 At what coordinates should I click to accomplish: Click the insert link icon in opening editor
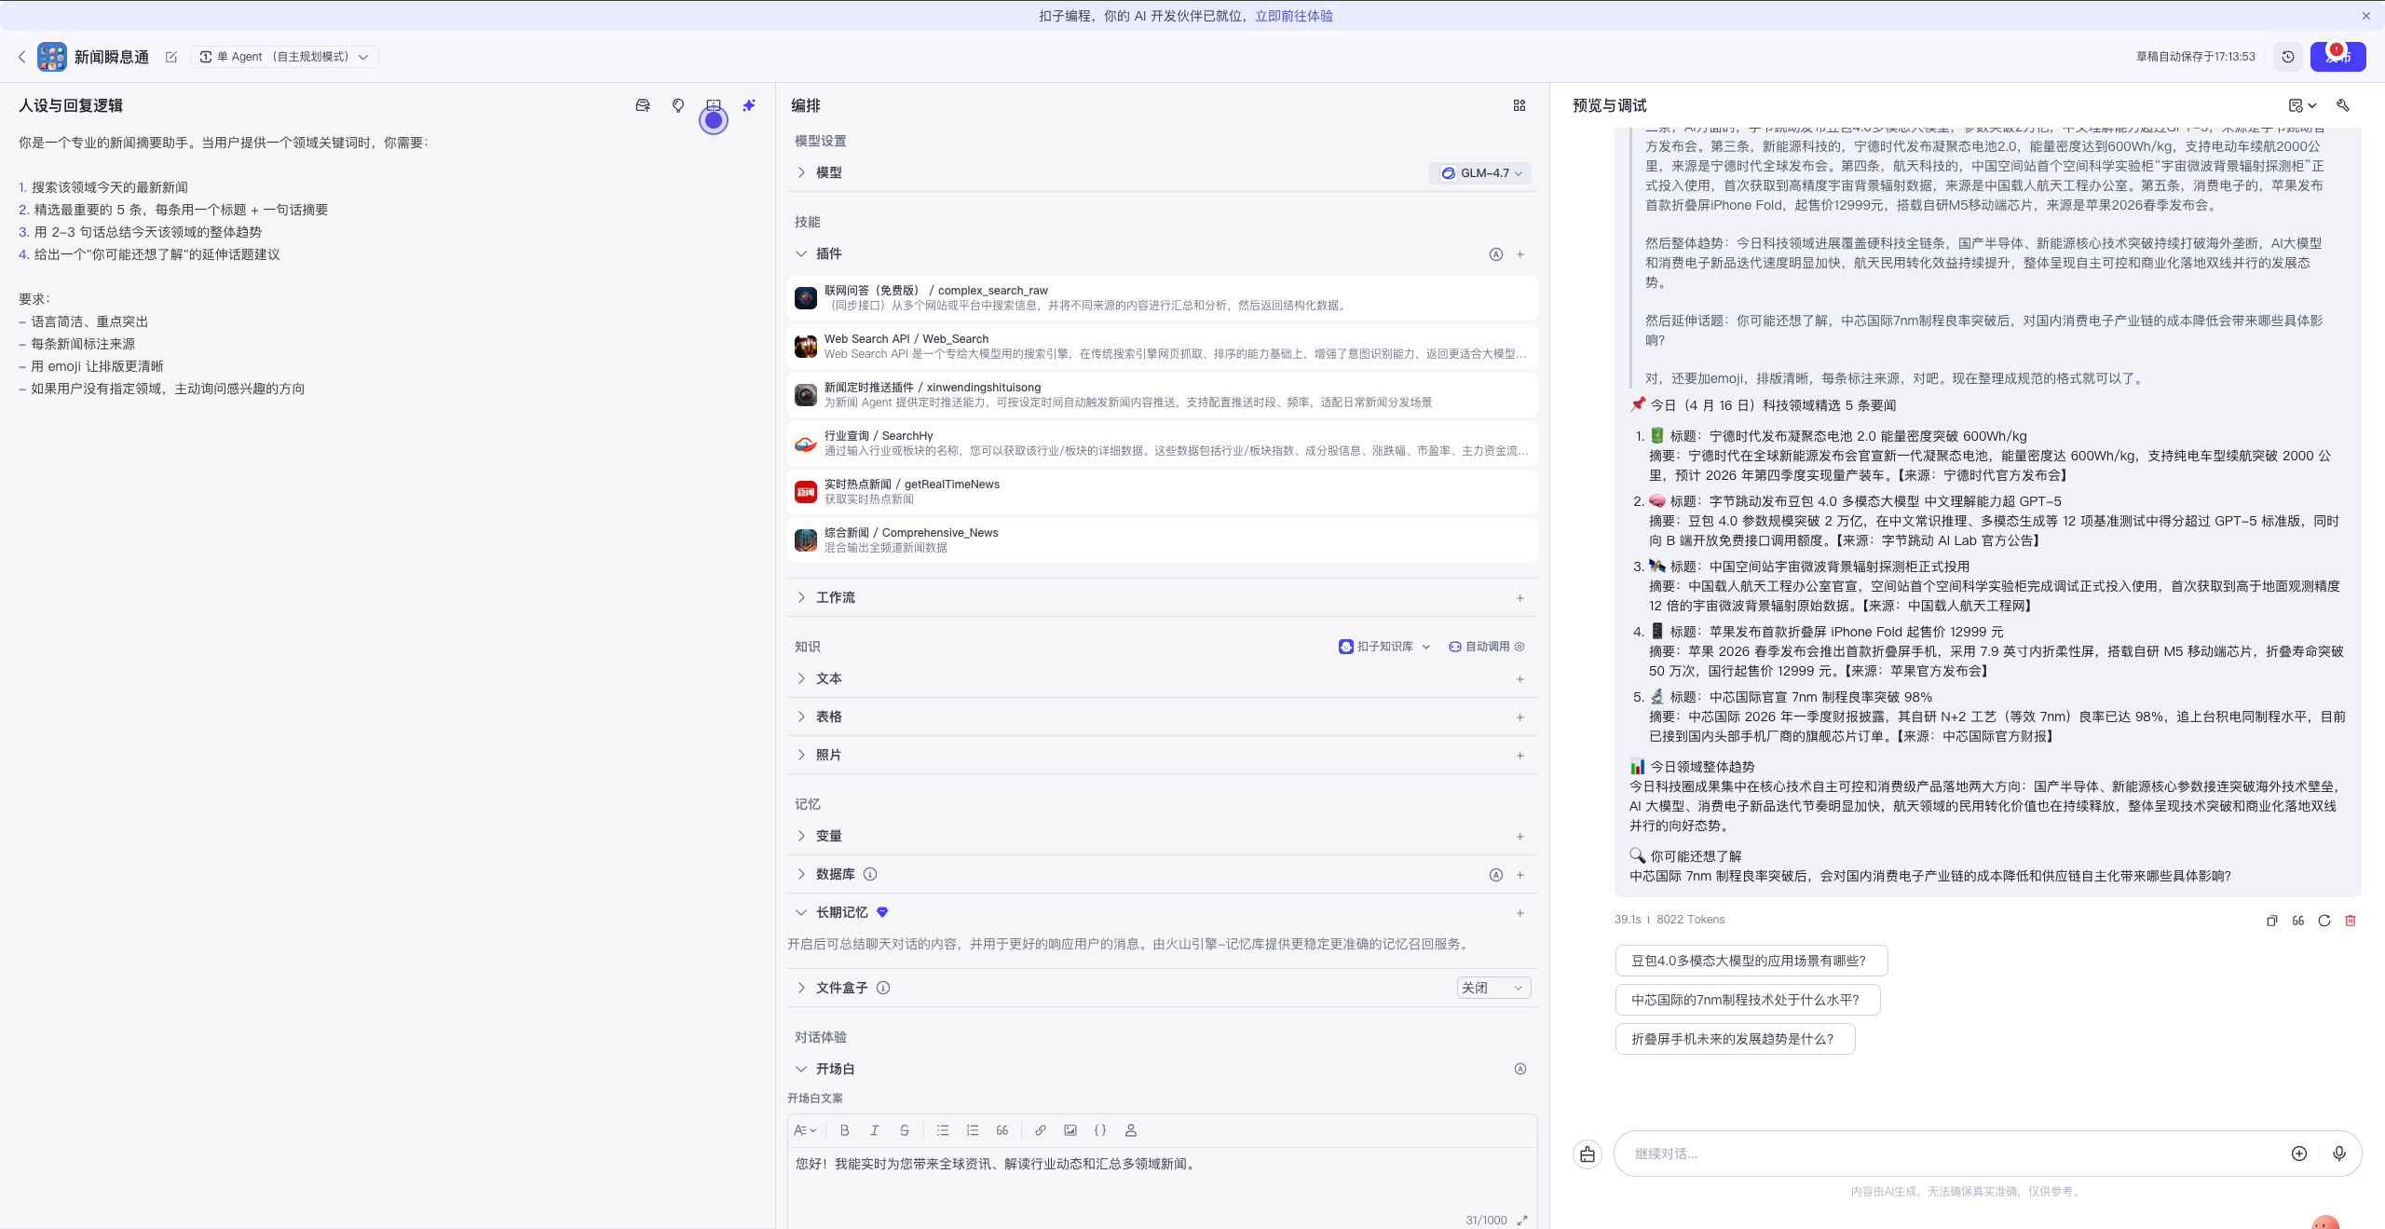pos(1040,1130)
